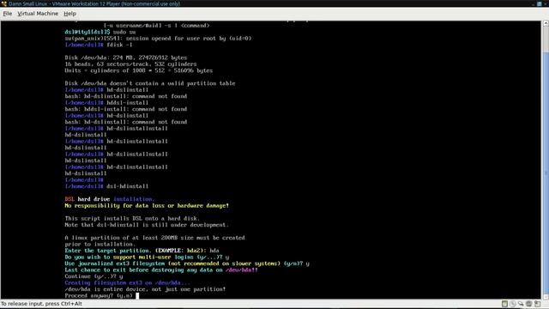
Task: Click the blinking cursor after the Proceed prompt
Action: pyautogui.click(x=137, y=295)
